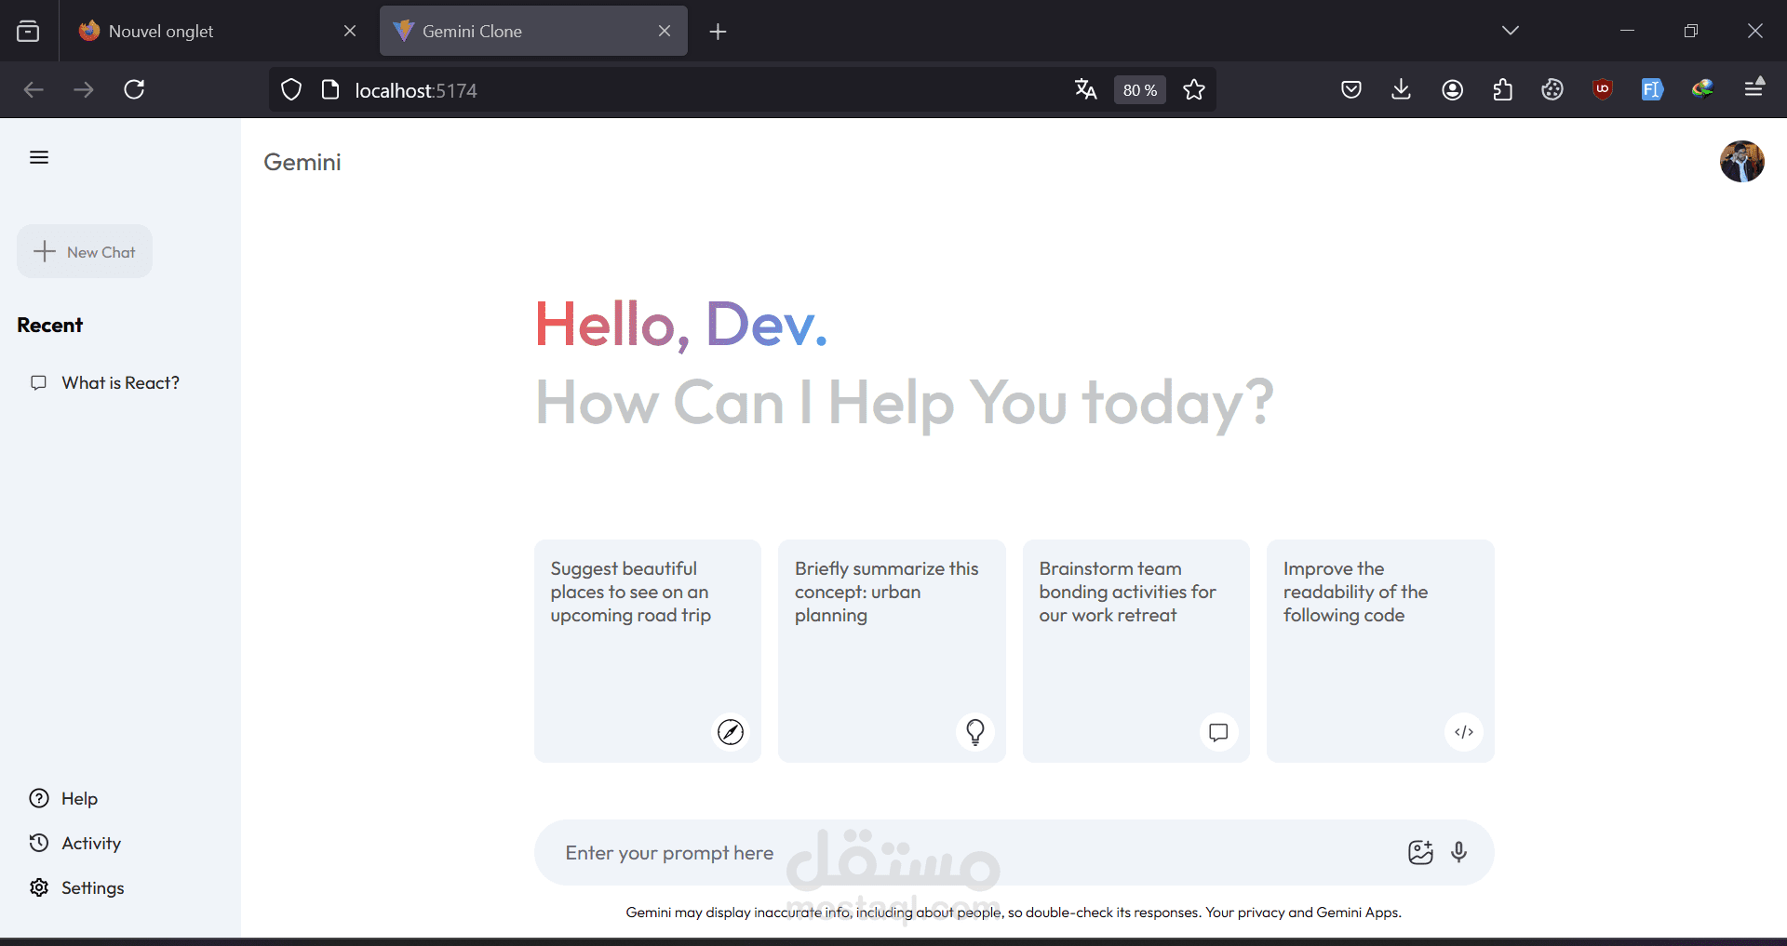Click the Firefox account icon

(1453, 89)
